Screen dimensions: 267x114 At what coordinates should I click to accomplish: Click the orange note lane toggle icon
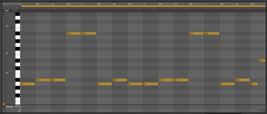tap(3, 104)
